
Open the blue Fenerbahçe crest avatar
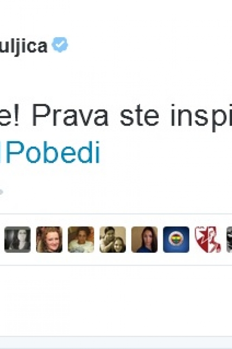coord(176,240)
